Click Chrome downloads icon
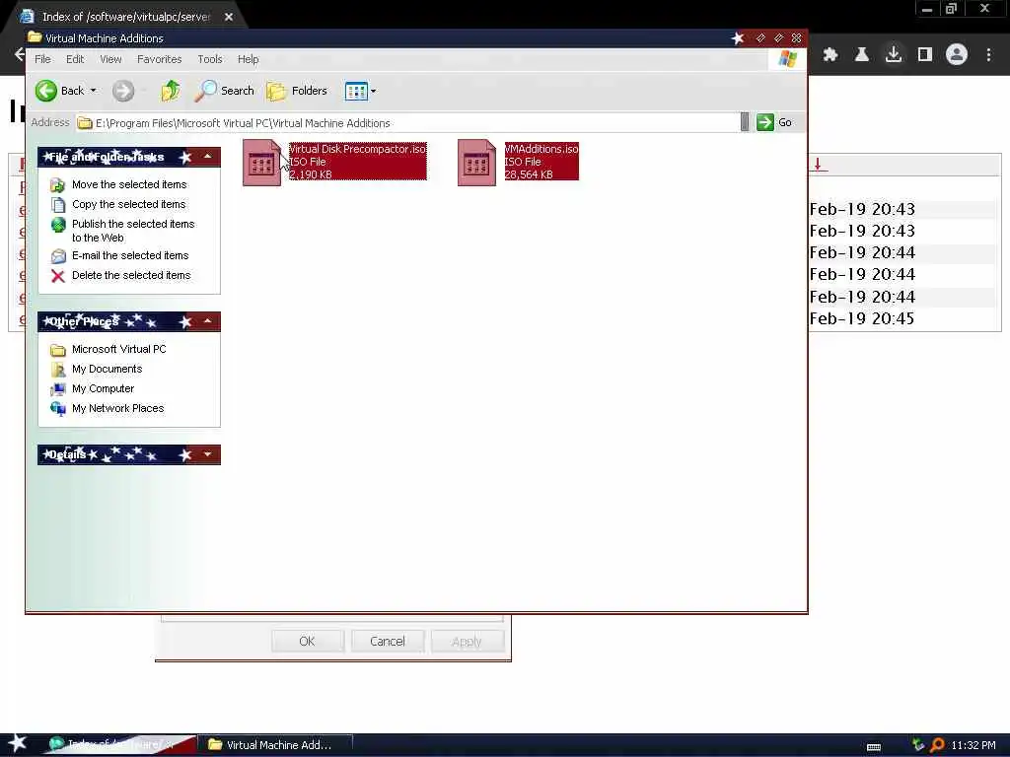Viewport: 1010px width, 757px height. pyautogui.click(x=894, y=55)
